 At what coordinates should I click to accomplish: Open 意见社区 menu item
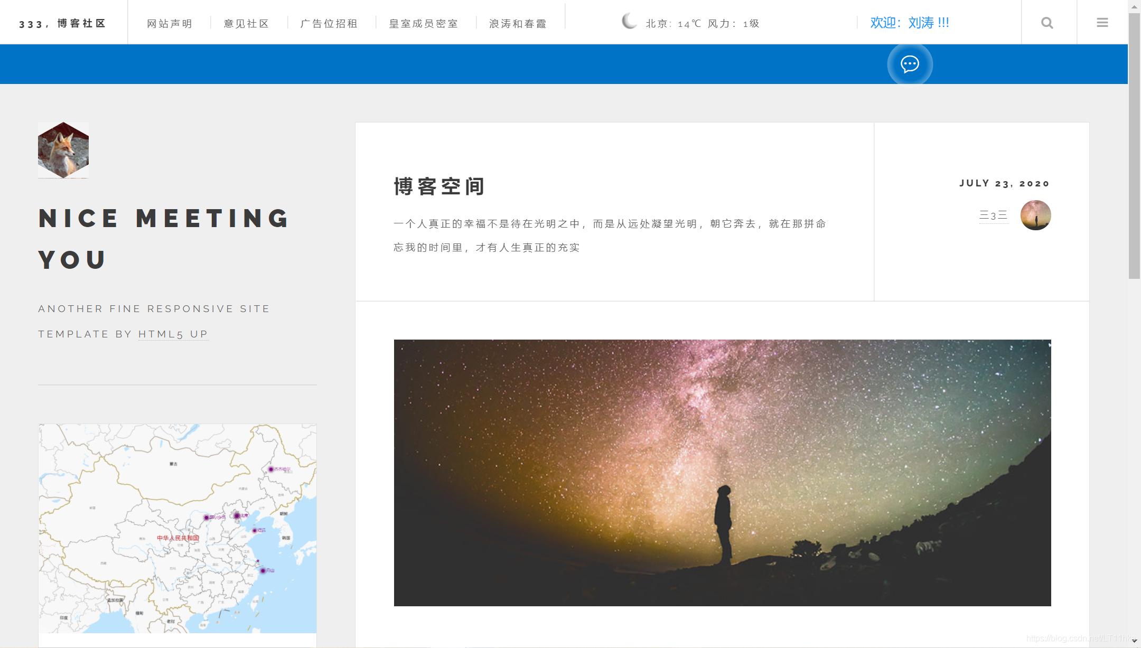pyautogui.click(x=246, y=24)
